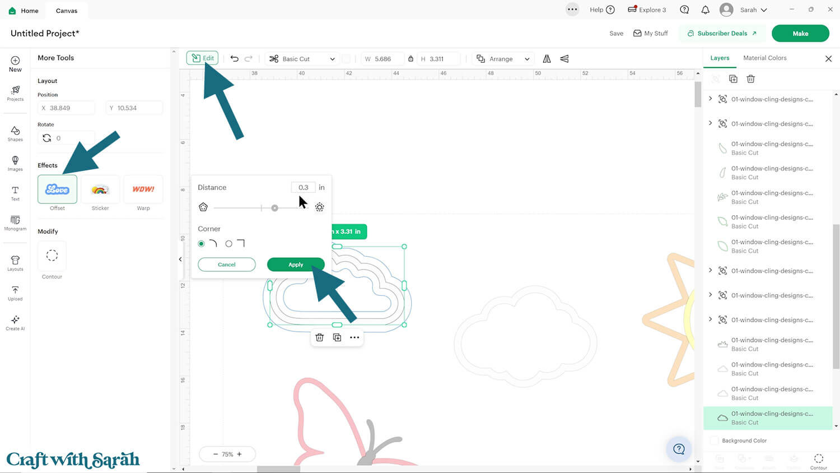Open Create AI tool
840x473 pixels.
click(x=15, y=322)
